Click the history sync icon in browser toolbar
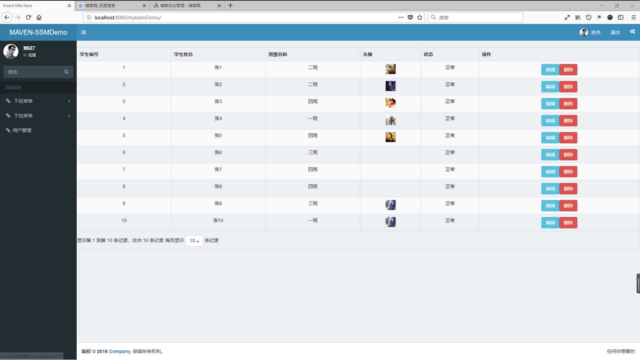Viewport: 640px width, 360px height. click(x=589, y=17)
